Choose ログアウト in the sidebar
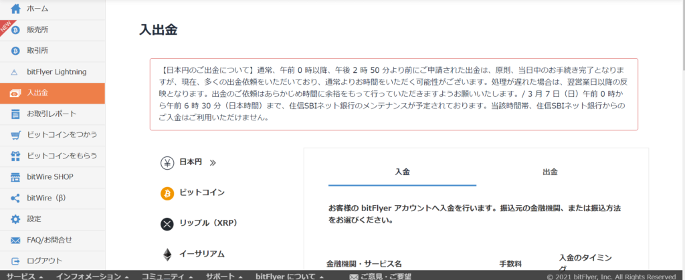Image resolution: width=685 pixels, height=280 pixels. 52,261
